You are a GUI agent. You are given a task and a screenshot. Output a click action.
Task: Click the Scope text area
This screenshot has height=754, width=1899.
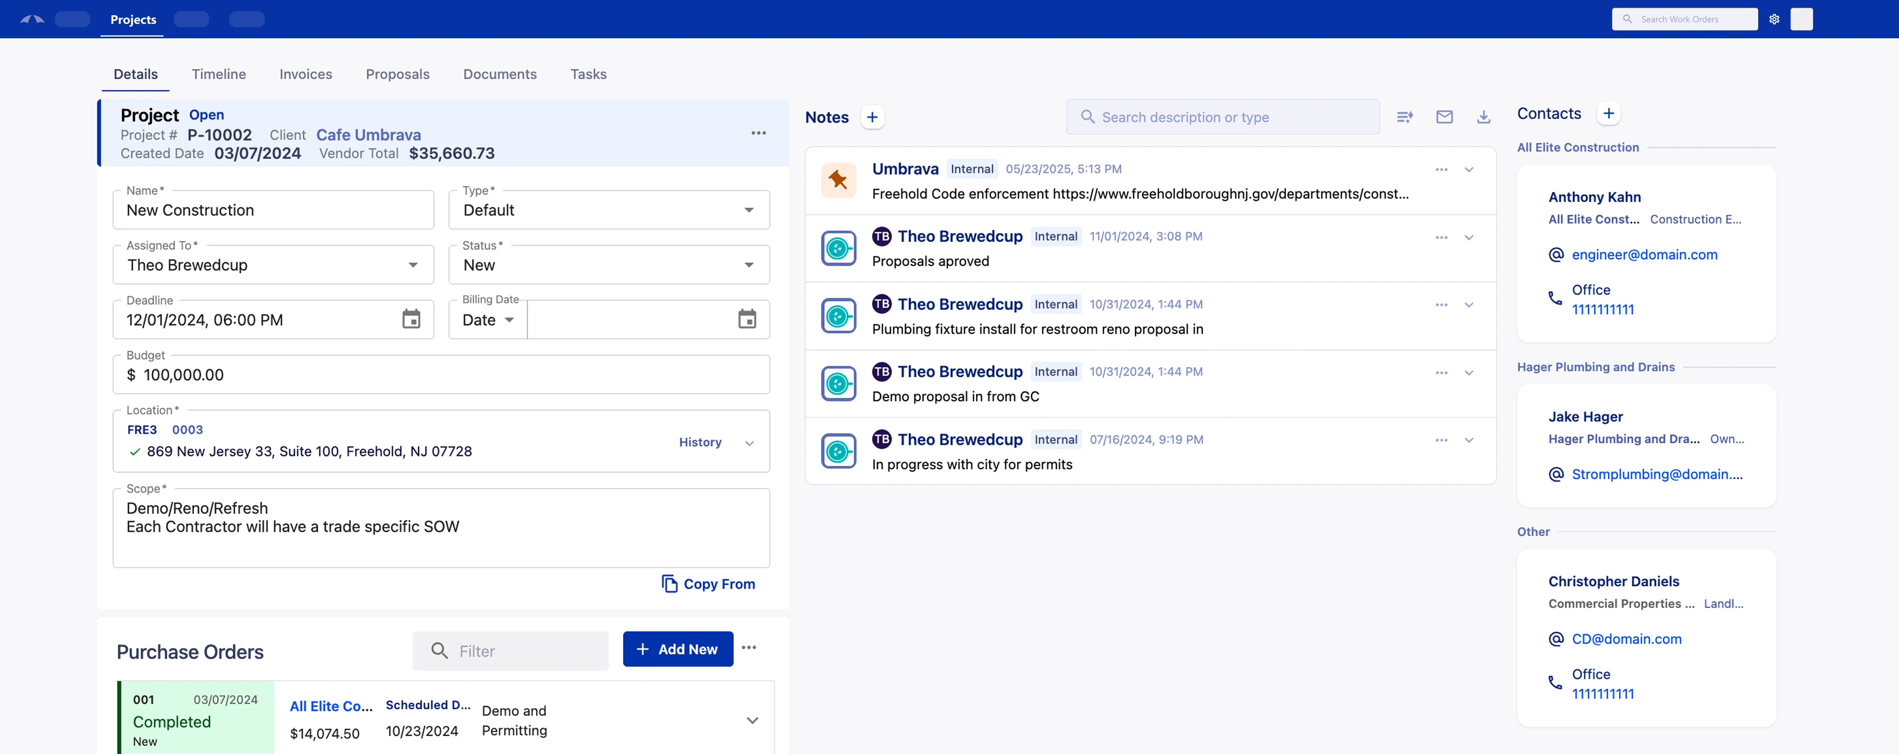point(441,528)
